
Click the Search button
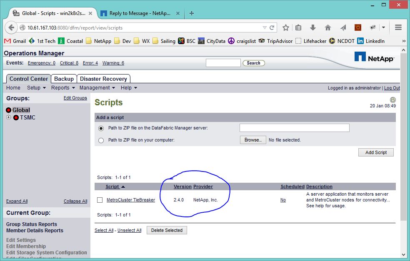point(254,63)
